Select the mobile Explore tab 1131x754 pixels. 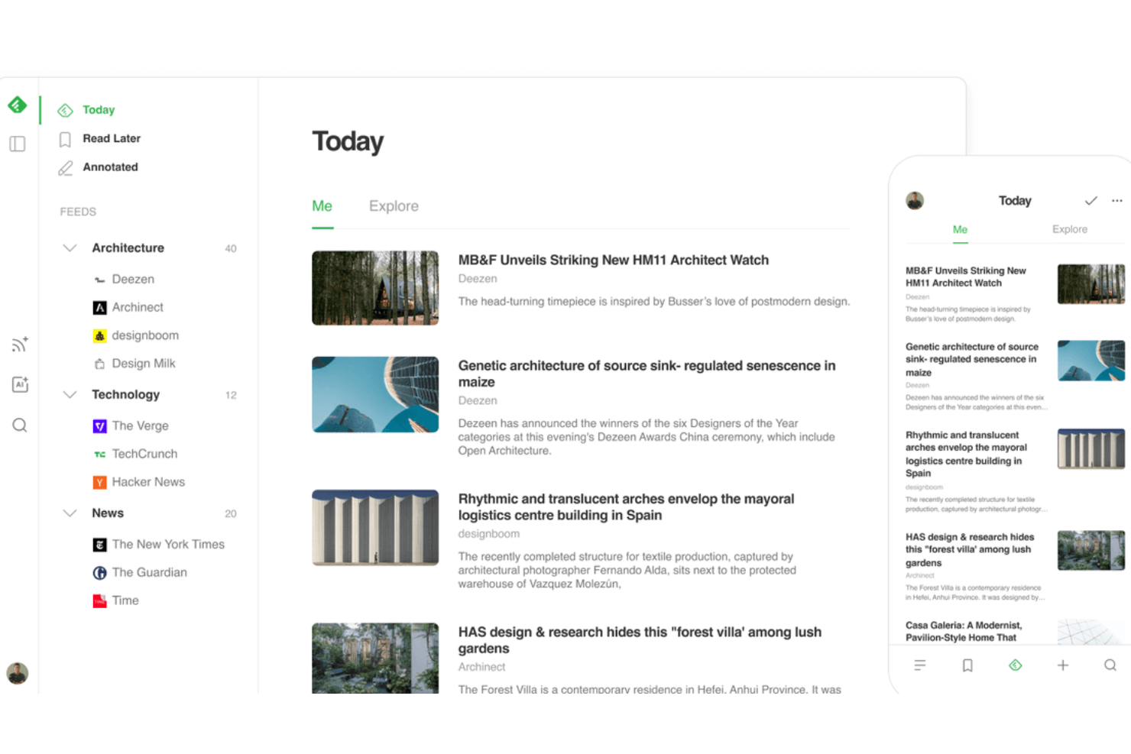1069,229
